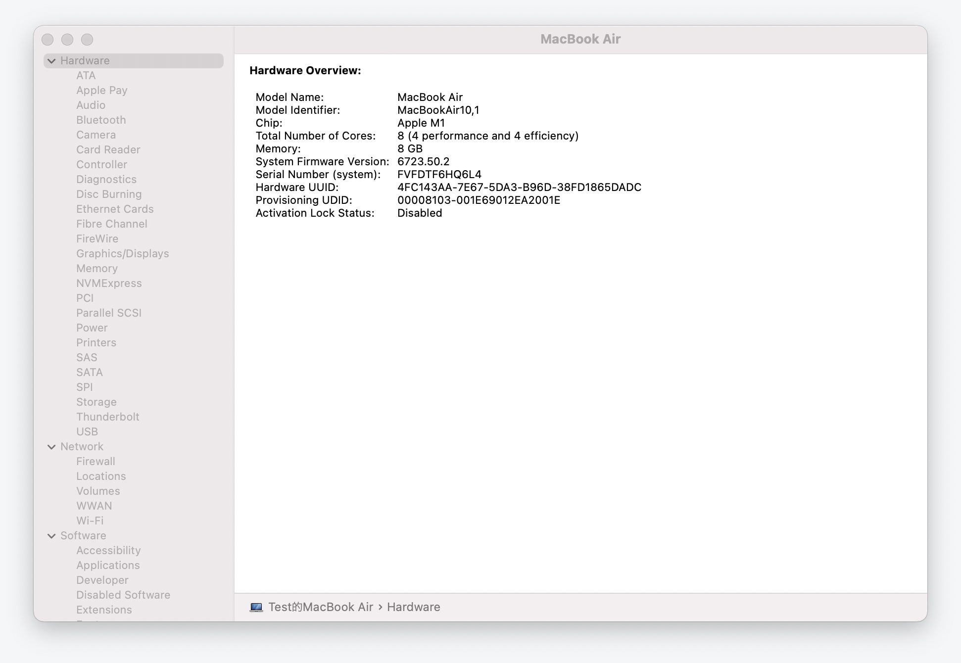This screenshot has width=961, height=663.
Task: Click serial number FVFDTF6HQ6L4
Action: tap(439, 175)
